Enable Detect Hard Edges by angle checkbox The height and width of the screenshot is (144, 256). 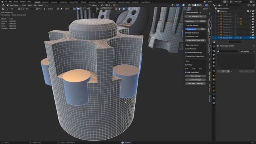[186, 56]
